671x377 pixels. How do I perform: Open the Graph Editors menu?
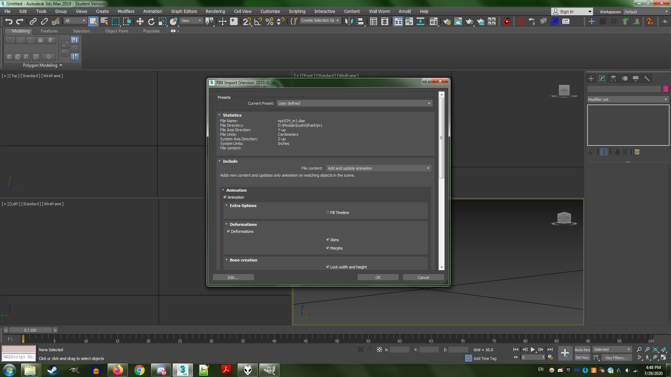184,12
